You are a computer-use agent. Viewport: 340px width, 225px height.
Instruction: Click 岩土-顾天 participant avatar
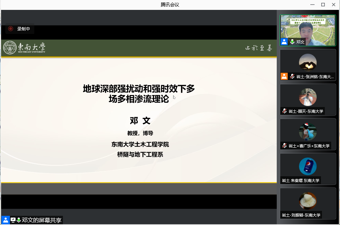click(307, 97)
